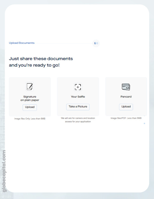The height and width of the screenshot is (199, 154).
Task: Click the 'Signature on plain paper' label
Action: click(30, 98)
